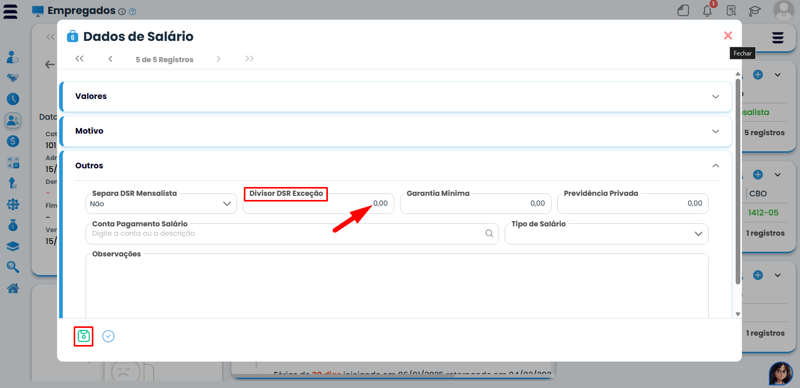Image resolution: width=800 pixels, height=388 pixels.
Task: Click the "1412-05" CBO code
Action: point(763,213)
